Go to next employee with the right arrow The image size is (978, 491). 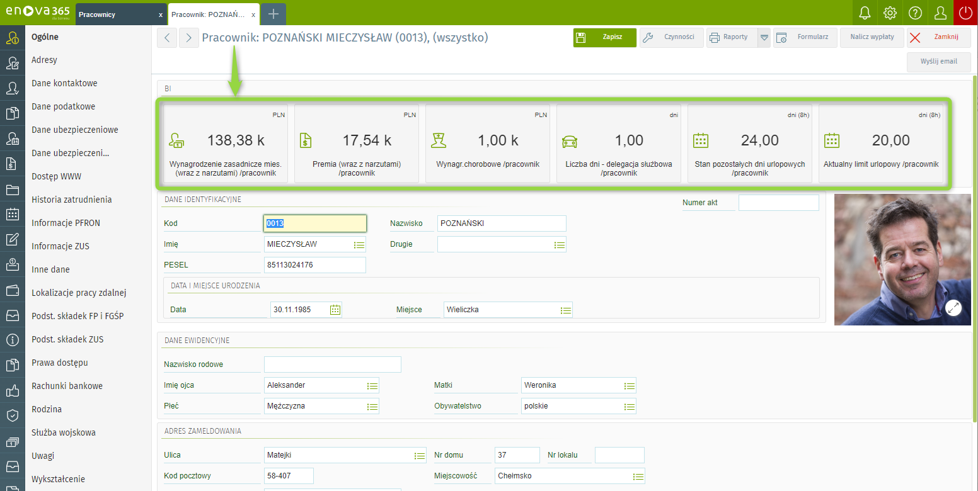point(189,38)
